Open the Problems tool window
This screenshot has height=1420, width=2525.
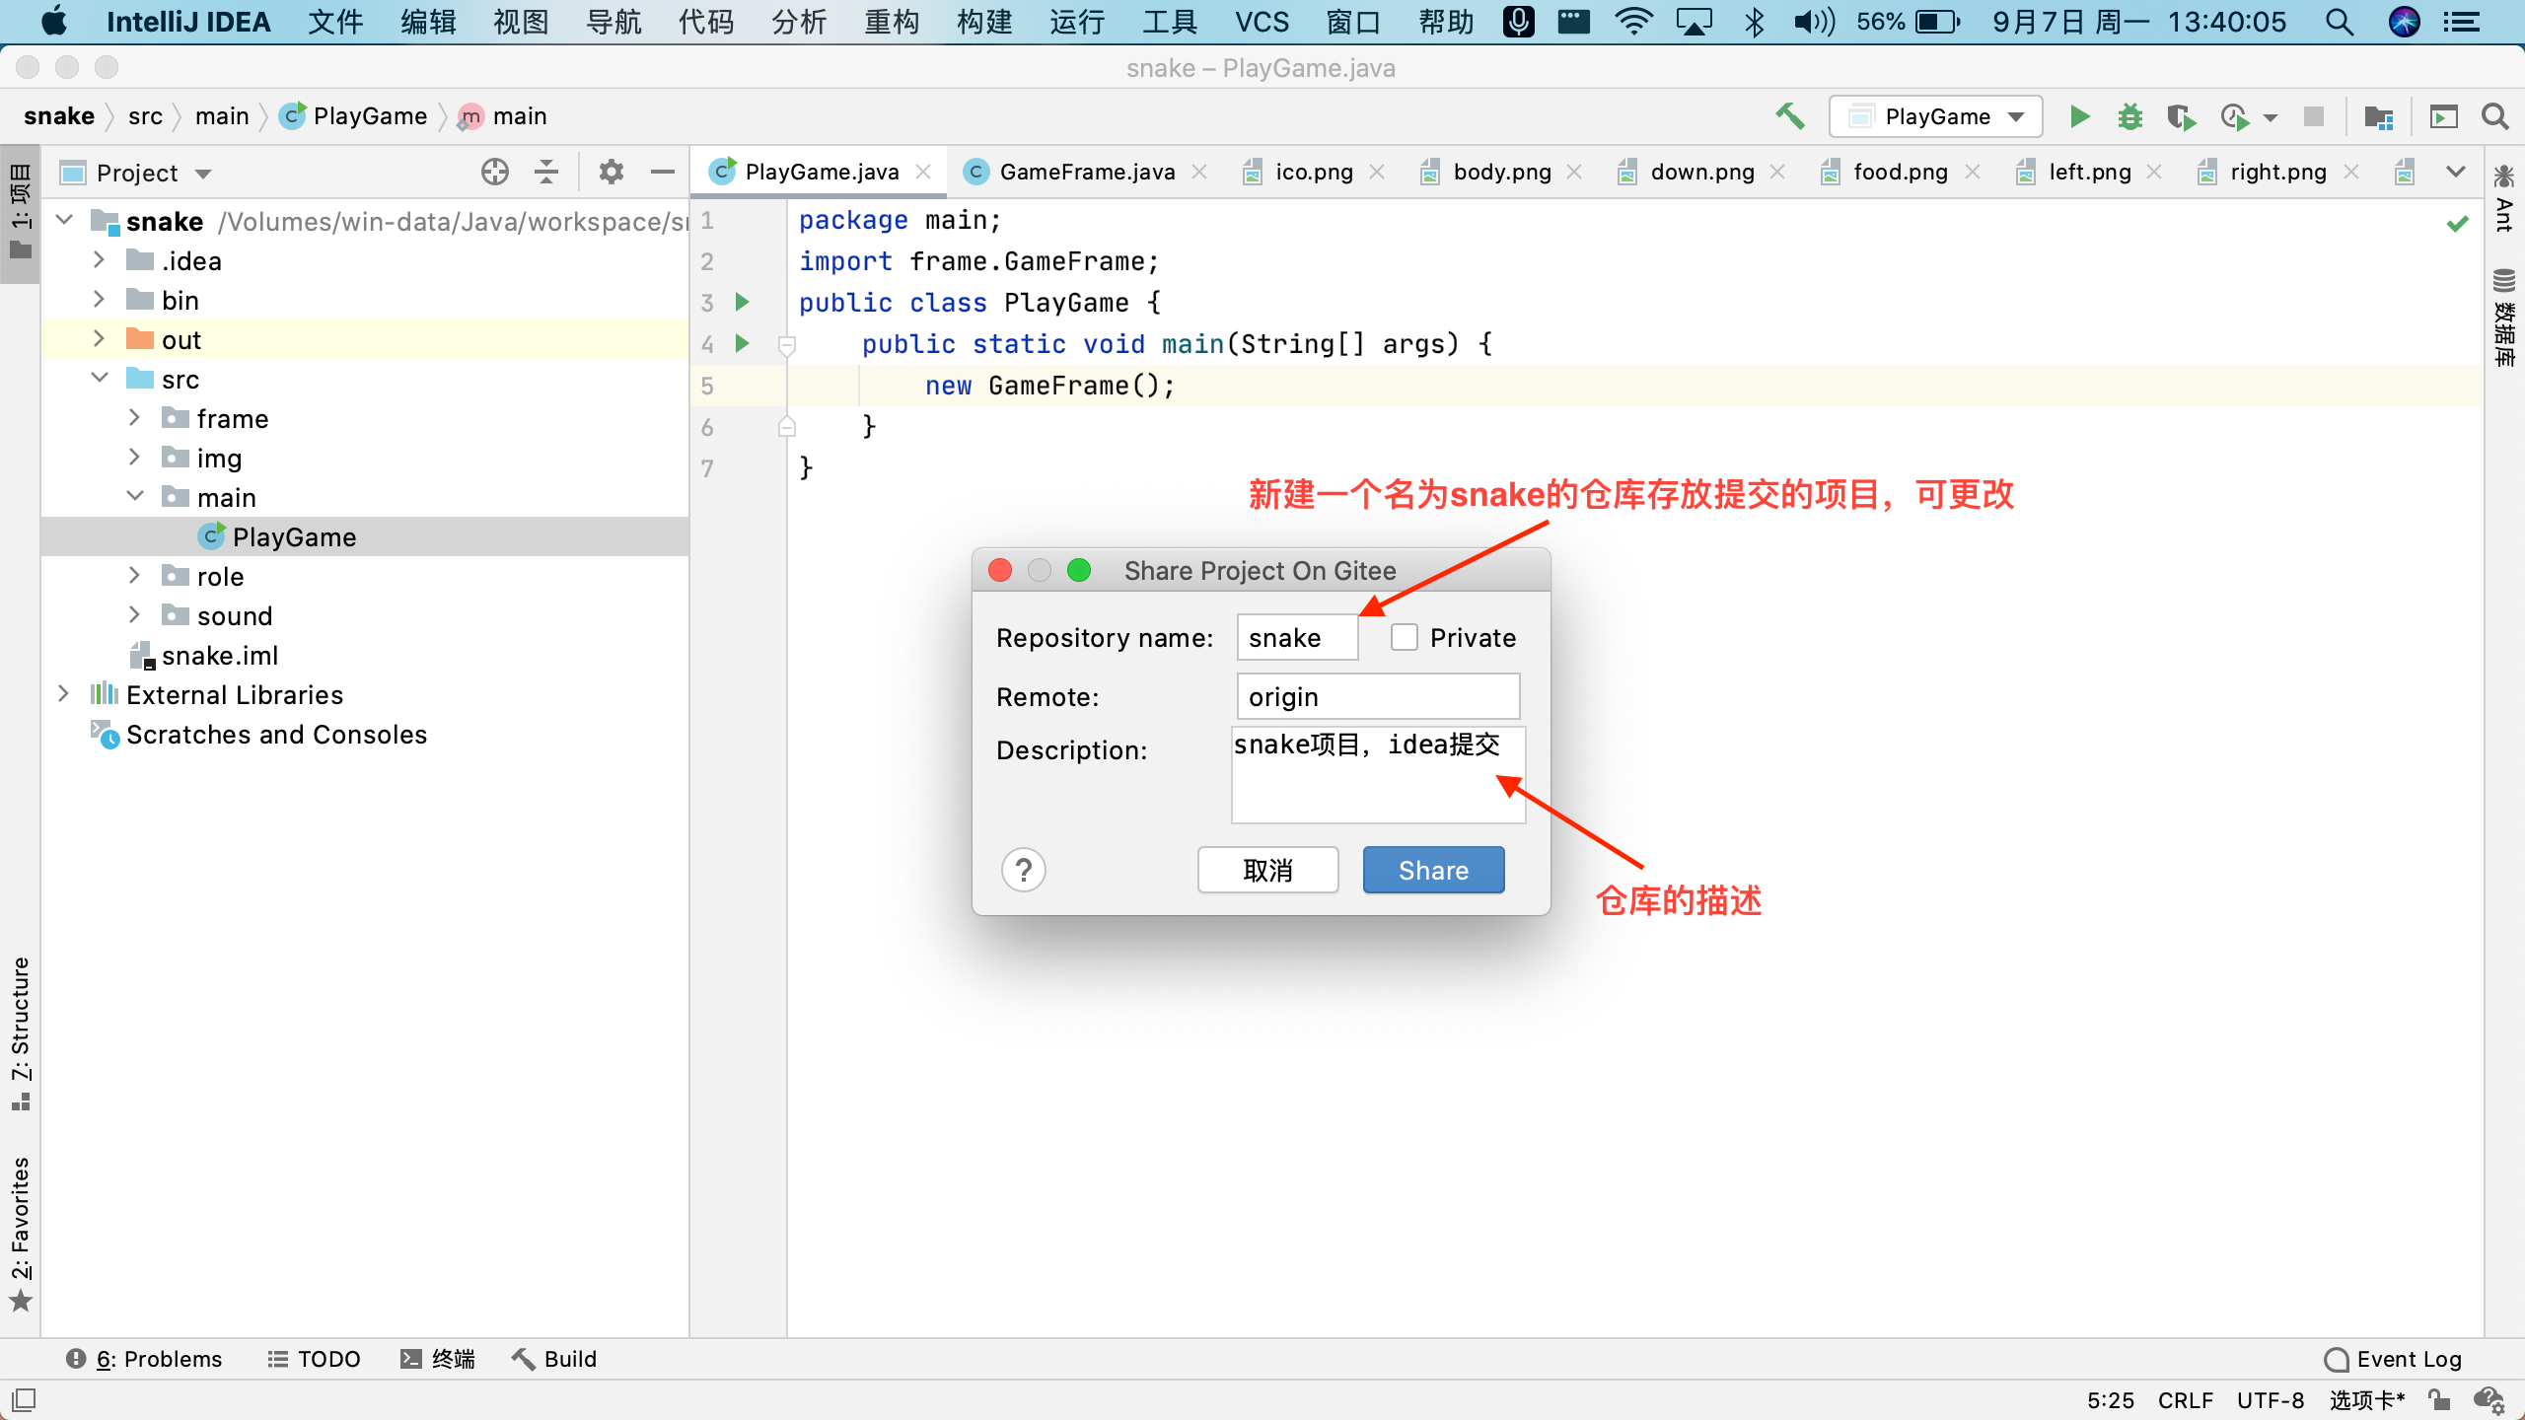point(144,1359)
